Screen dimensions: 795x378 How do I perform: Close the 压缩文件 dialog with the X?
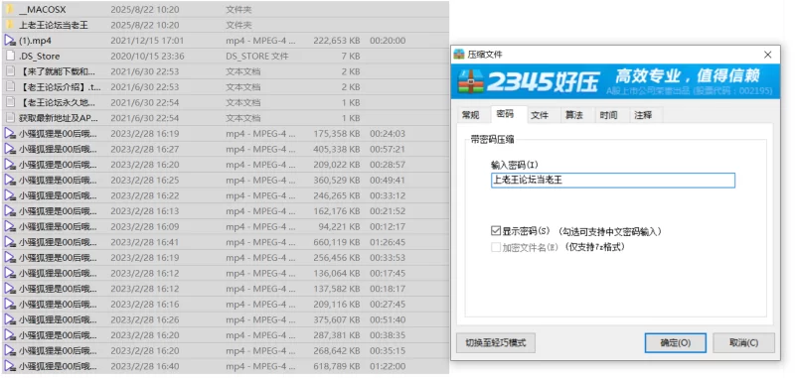pos(767,55)
